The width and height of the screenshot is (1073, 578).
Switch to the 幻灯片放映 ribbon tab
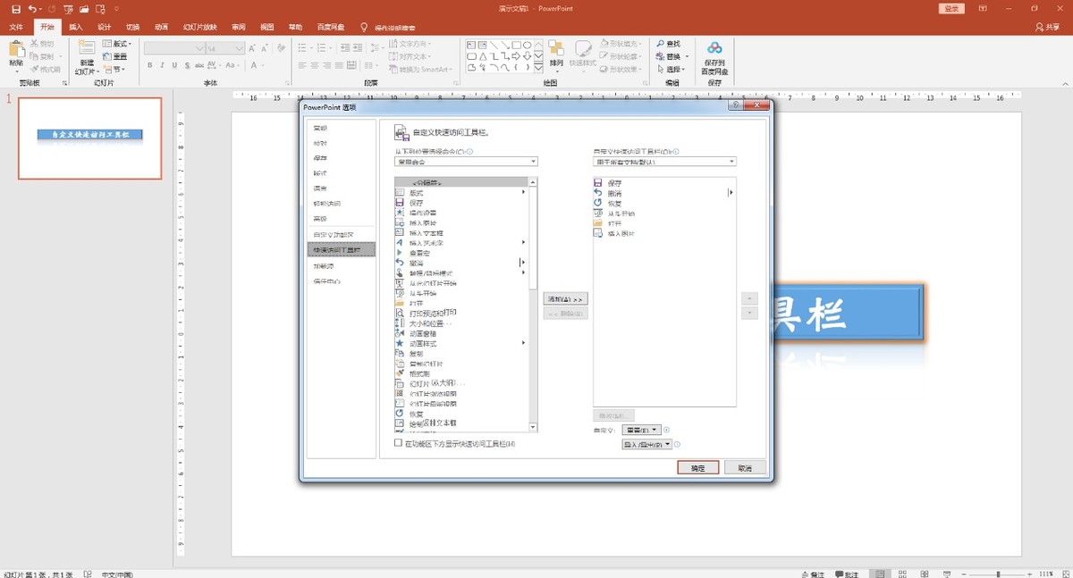[199, 28]
